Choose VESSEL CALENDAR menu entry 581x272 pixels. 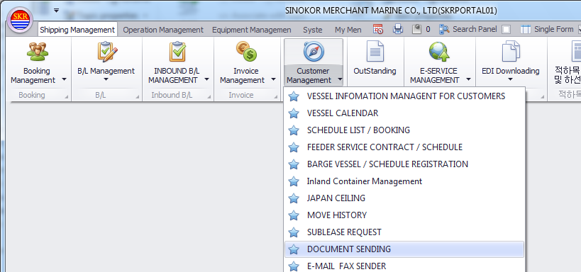tap(404, 113)
